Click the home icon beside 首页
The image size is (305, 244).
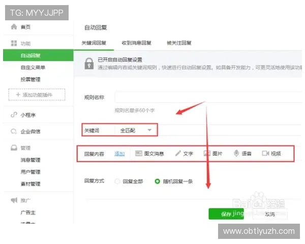point(14,26)
